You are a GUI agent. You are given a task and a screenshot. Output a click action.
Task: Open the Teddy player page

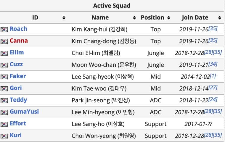click(x=18, y=100)
